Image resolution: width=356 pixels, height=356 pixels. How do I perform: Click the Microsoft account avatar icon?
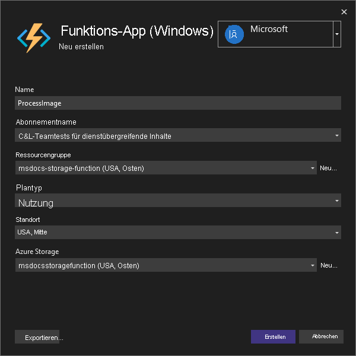click(234, 34)
